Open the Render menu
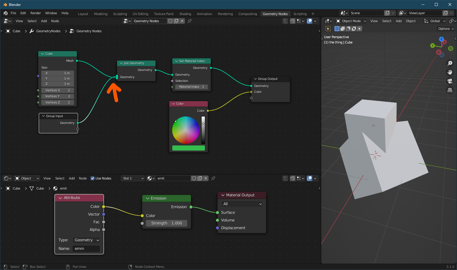 (x=35, y=13)
